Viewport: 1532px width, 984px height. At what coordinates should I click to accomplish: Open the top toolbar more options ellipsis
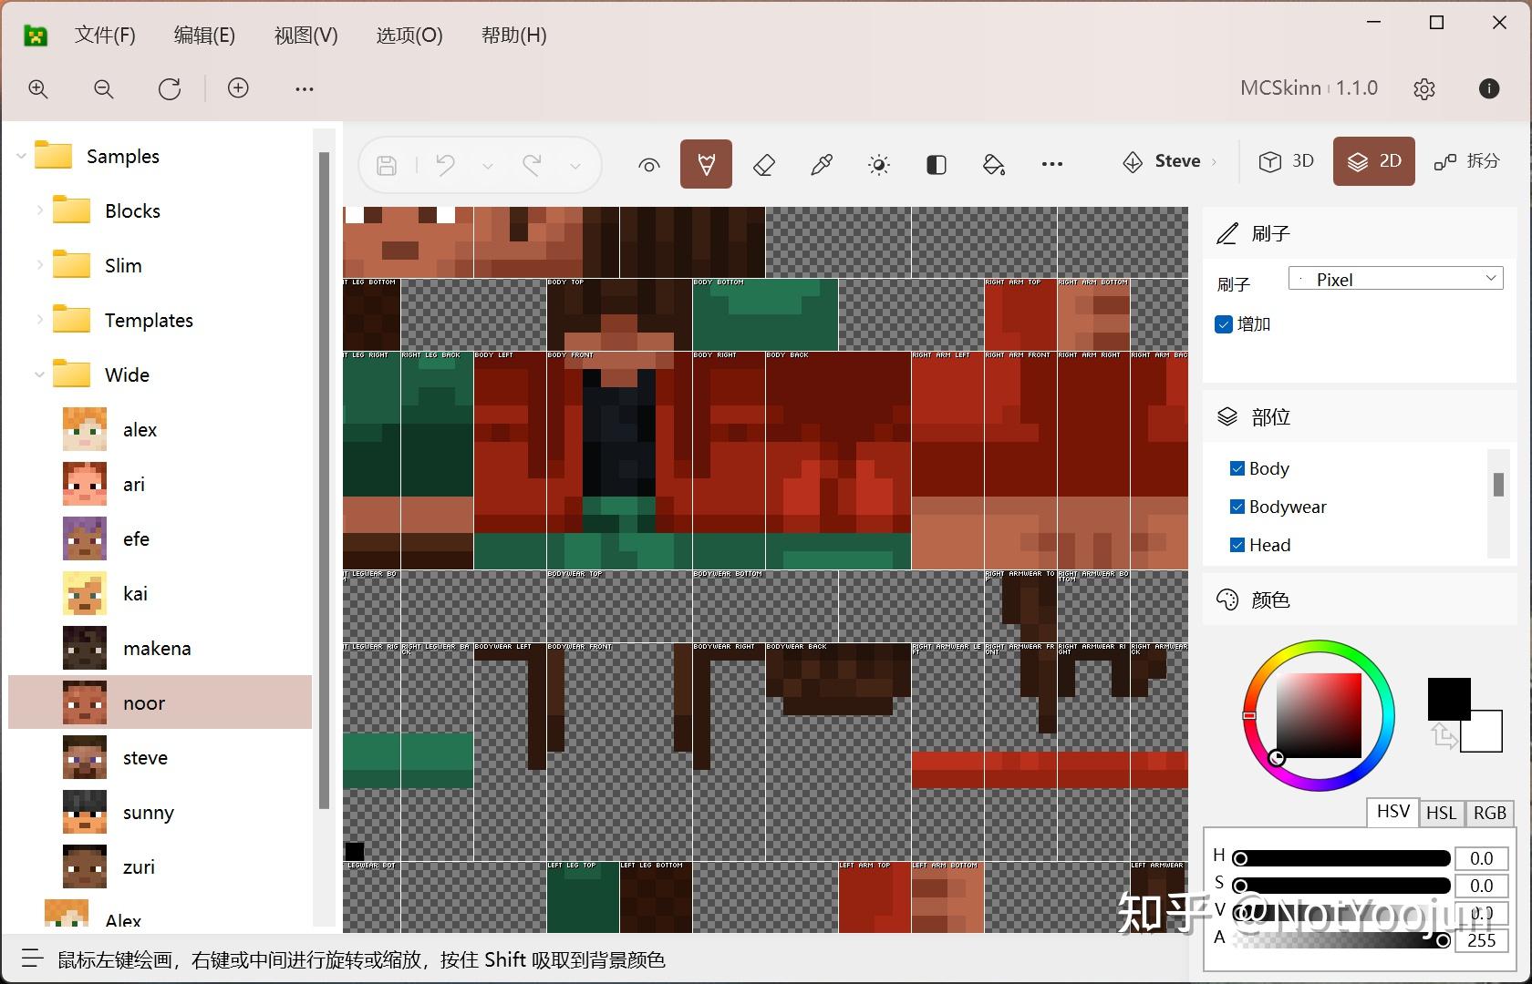coord(305,88)
